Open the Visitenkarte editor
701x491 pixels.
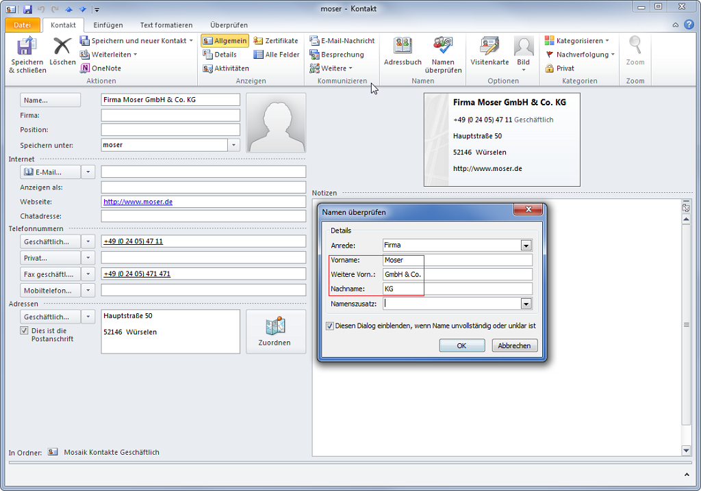(489, 51)
